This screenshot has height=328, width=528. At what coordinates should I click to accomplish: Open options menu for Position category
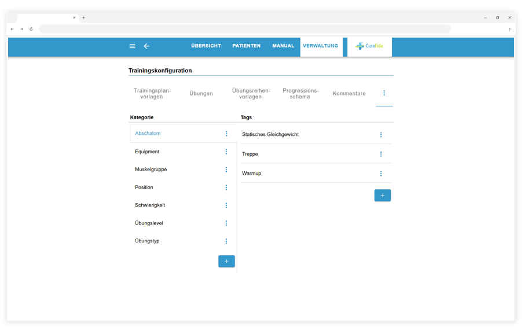(226, 187)
